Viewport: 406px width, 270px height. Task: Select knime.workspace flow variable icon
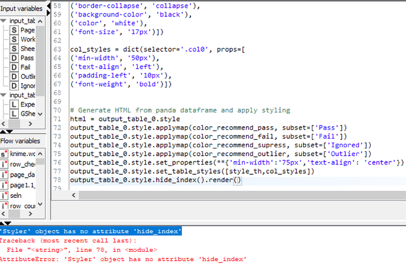(5, 153)
